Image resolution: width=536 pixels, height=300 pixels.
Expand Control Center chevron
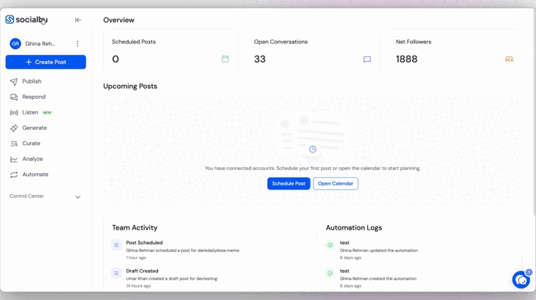(x=78, y=197)
